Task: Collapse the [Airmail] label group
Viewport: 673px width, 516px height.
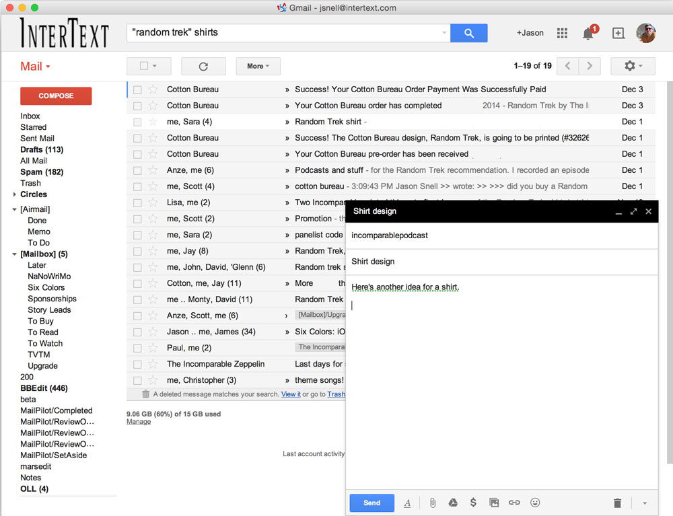Action: (x=15, y=209)
